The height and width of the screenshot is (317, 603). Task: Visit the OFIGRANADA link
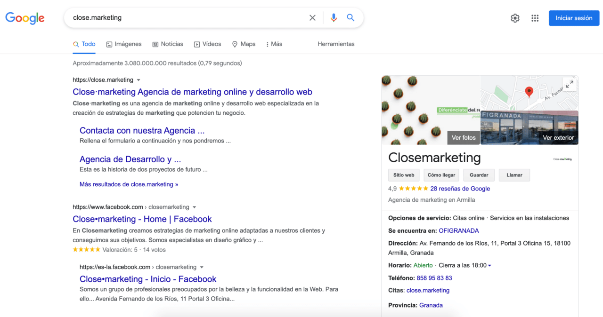pos(459,230)
